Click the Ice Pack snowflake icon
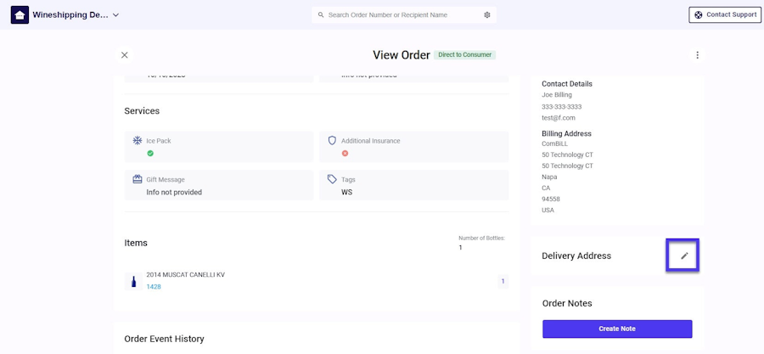This screenshot has width=764, height=354. pos(138,140)
